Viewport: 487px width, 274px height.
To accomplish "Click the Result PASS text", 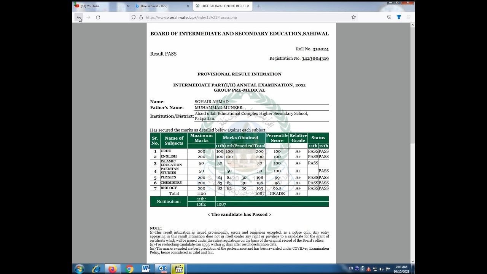I will pos(163,54).
